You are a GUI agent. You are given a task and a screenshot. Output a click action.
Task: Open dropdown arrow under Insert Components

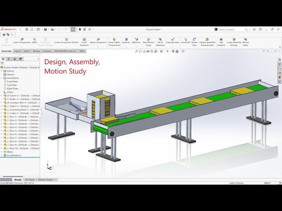[22, 47]
